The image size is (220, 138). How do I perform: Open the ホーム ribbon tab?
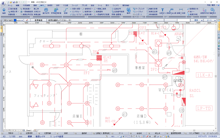click(10, 5)
